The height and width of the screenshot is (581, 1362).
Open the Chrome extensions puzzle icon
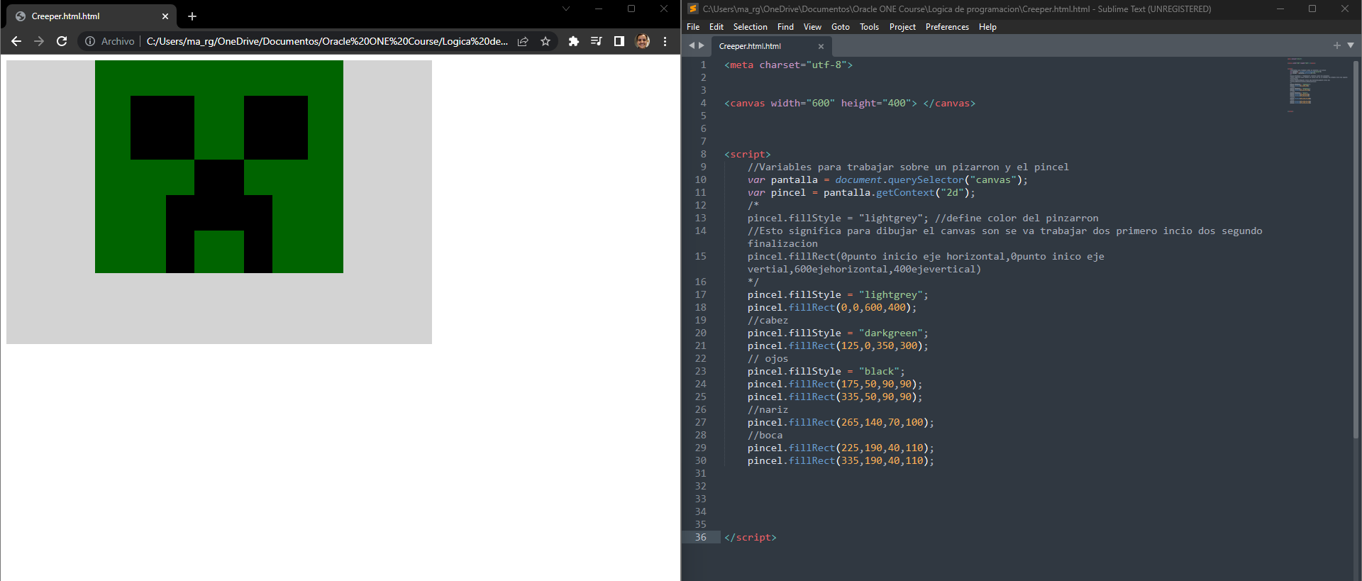click(574, 41)
